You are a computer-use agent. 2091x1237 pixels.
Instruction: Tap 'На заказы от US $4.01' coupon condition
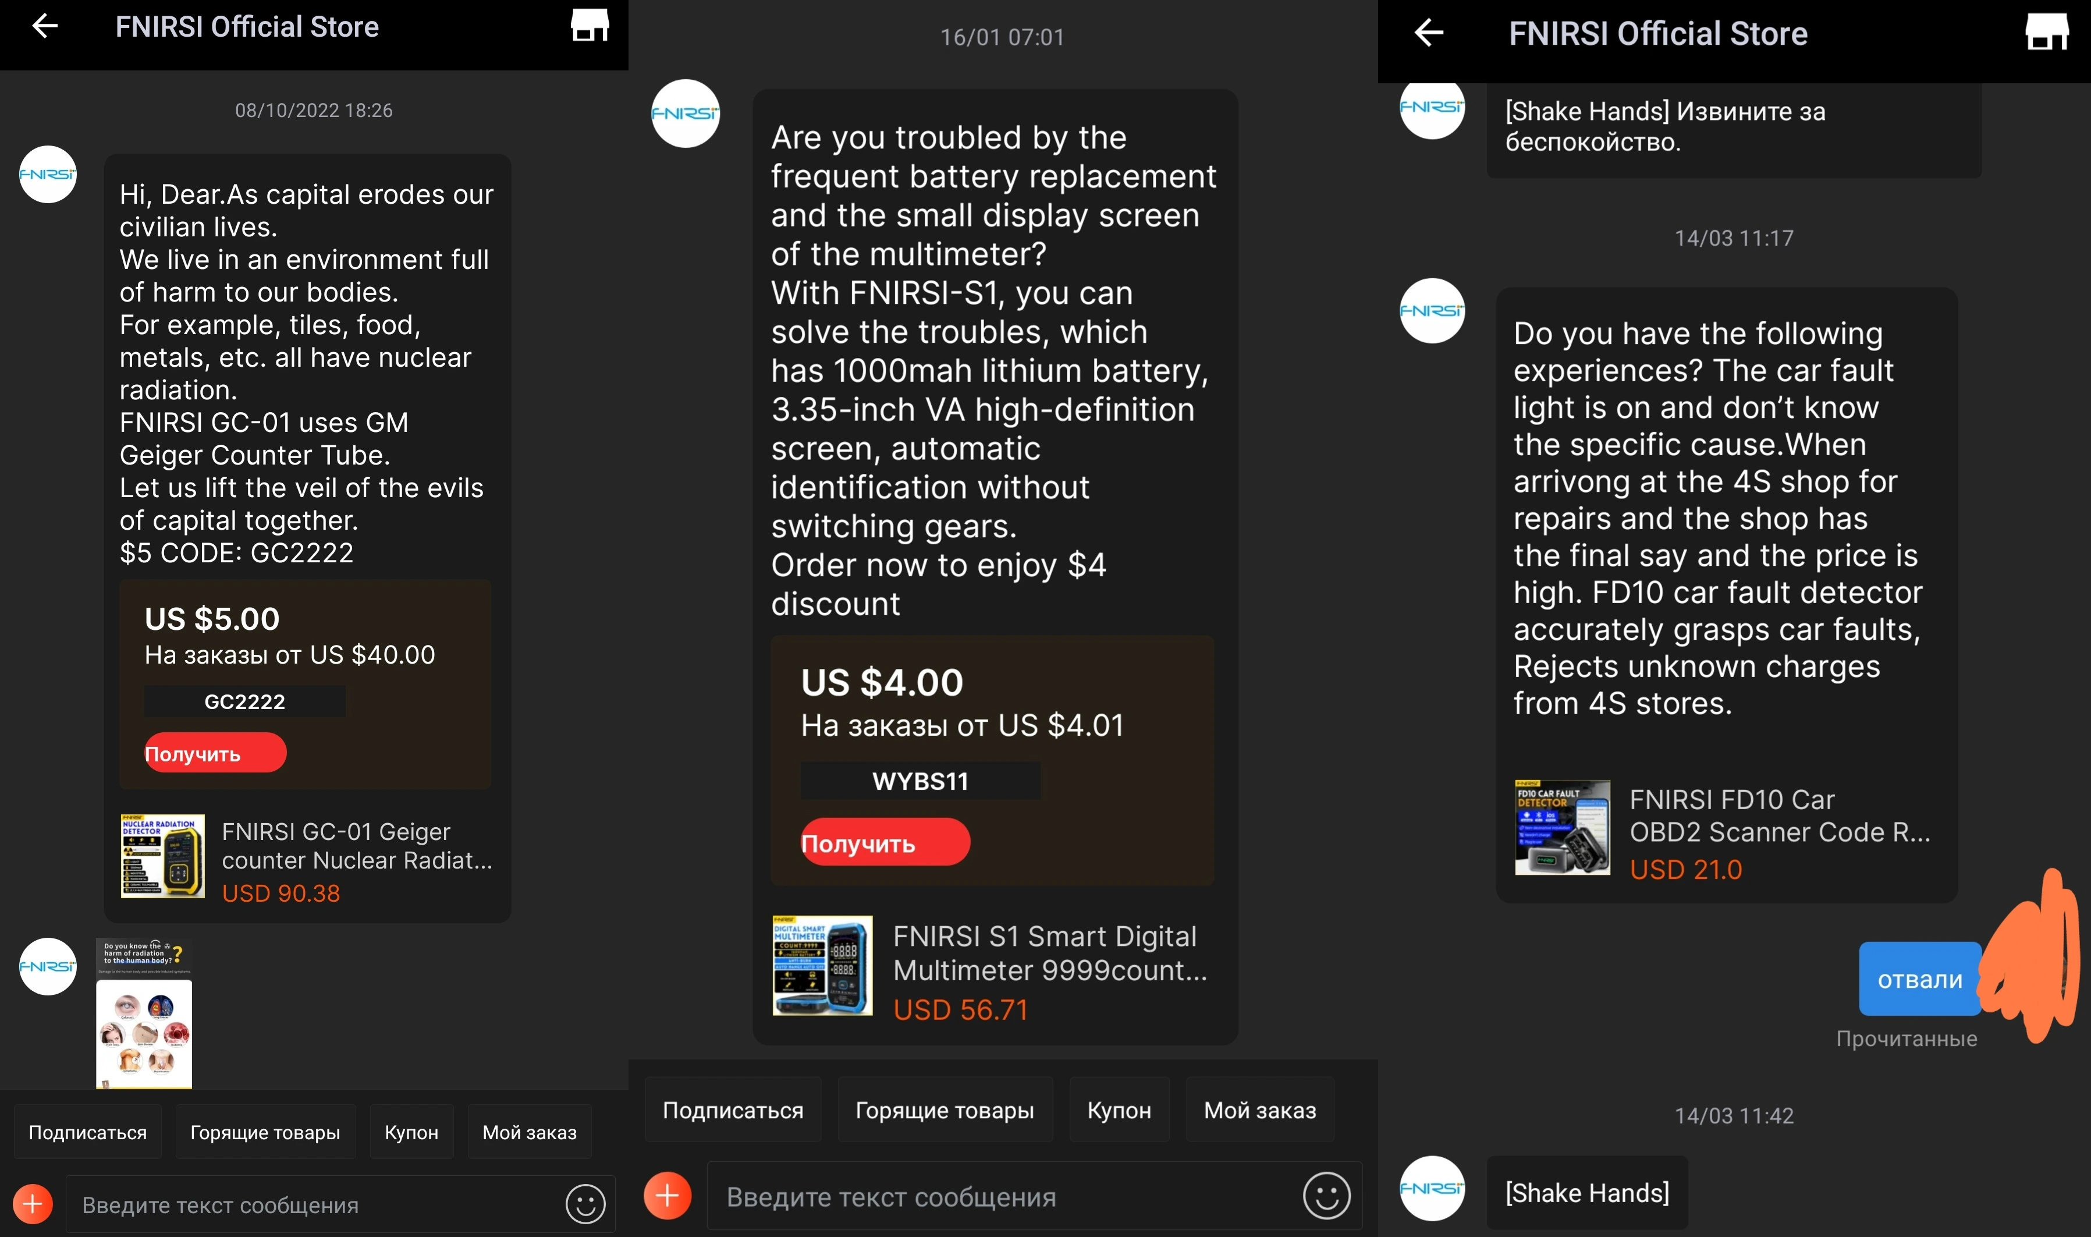point(962,725)
